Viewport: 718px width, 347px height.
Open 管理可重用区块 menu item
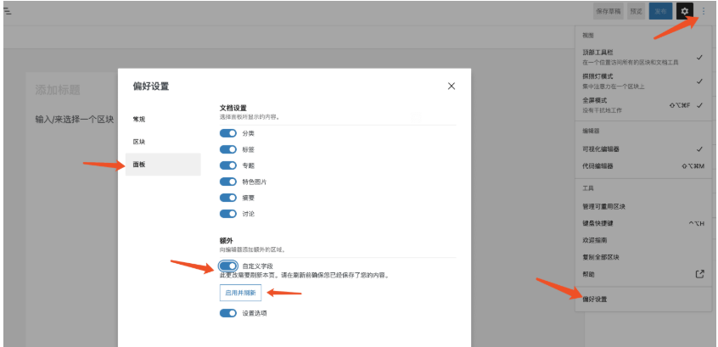click(643, 206)
